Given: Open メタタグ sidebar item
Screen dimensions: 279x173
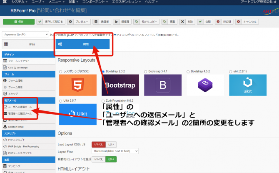Looking at the screenshot, I should point(28,94).
